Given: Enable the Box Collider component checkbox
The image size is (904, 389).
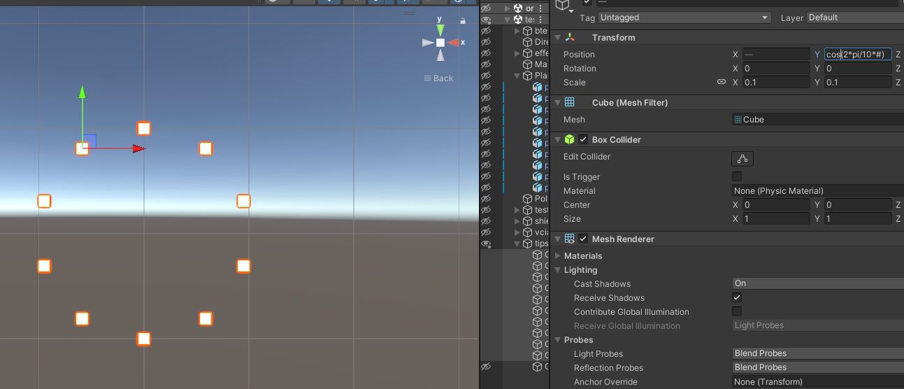Looking at the screenshot, I should (583, 140).
